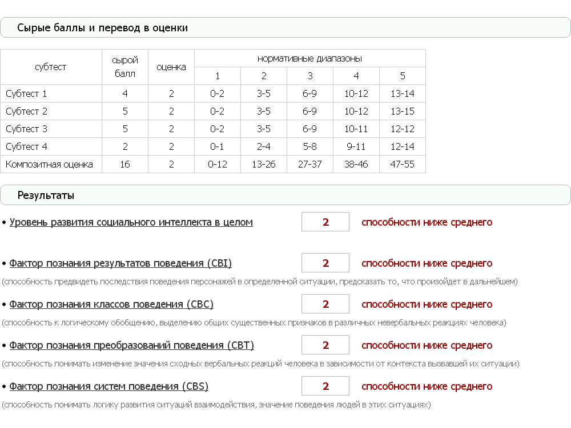This screenshot has width=571, height=428.
Task: Focus the score box of the CBS factor
Action: [x=325, y=386]
